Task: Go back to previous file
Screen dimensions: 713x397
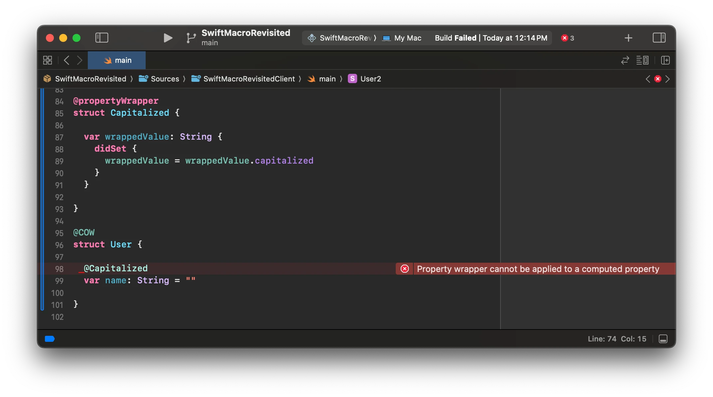Action: pos(67,60)
